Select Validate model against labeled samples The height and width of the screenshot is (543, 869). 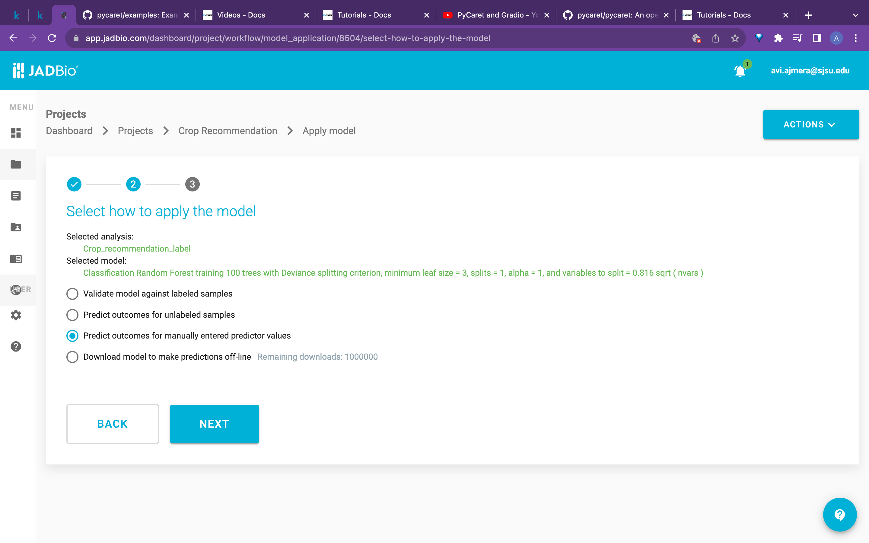(72, 294)
